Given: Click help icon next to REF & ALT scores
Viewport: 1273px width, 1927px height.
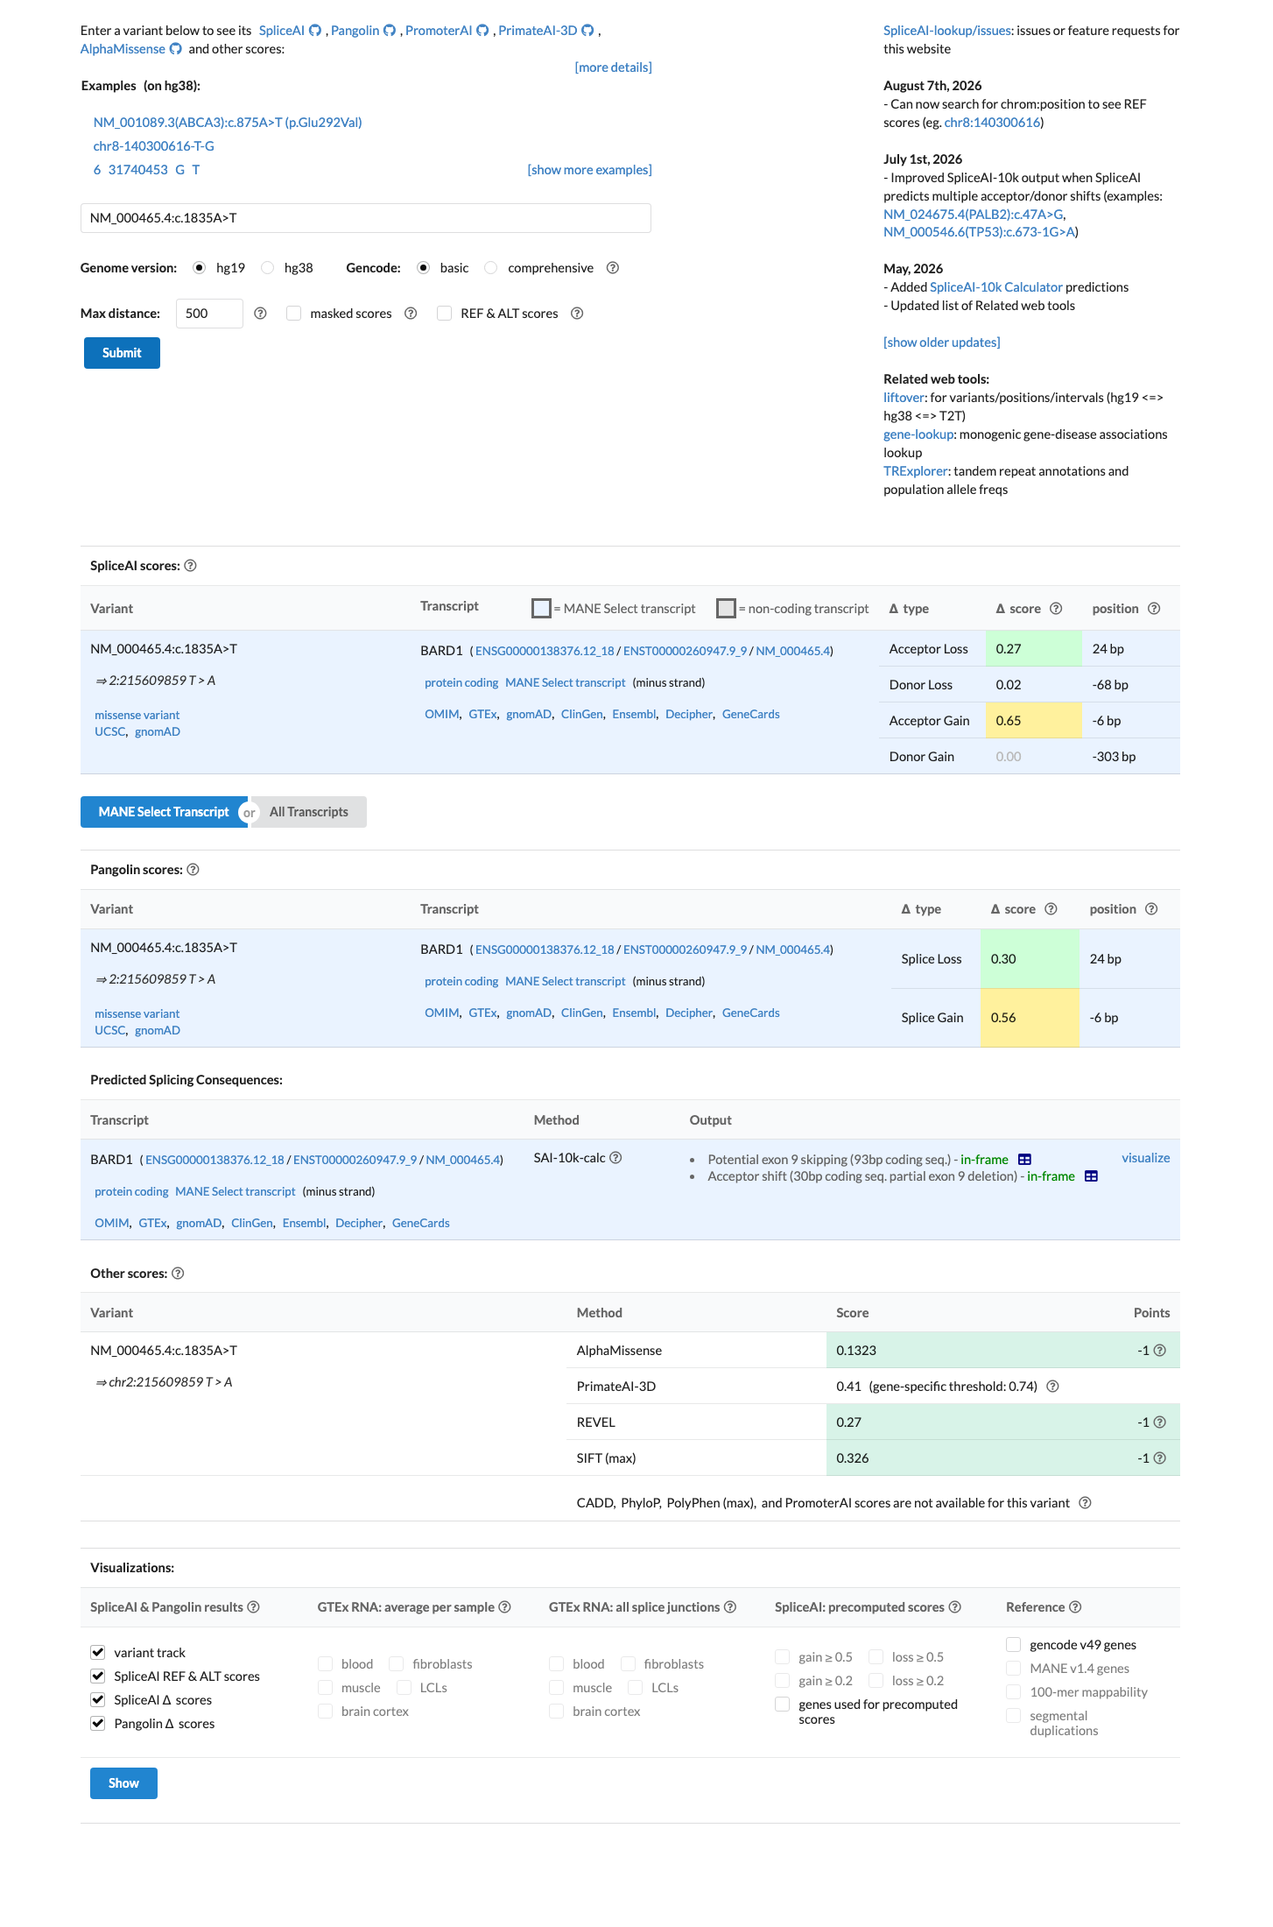Looking at the screenshot, I should tap(577, 314).
